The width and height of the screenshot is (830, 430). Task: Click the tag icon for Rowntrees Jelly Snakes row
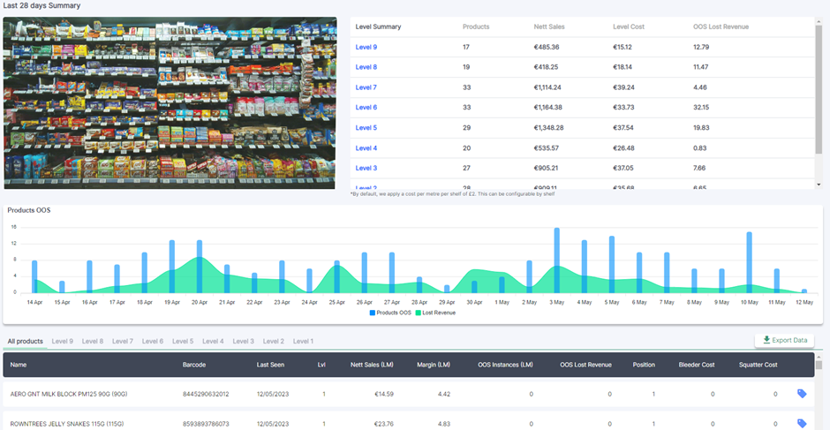[802, 424]
